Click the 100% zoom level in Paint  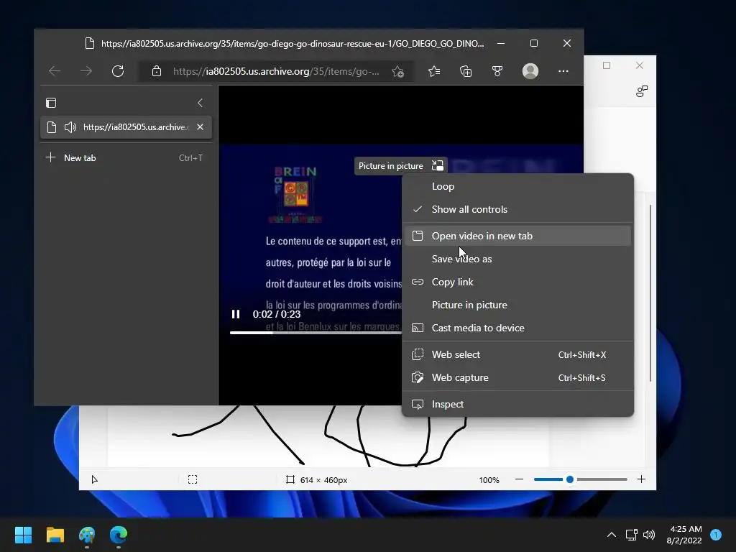[x=489, y=480]
